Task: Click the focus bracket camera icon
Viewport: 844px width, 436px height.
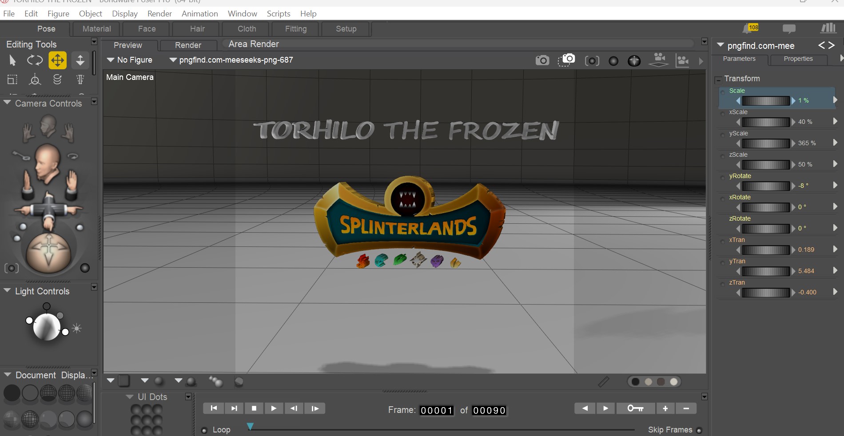Action: click(x=592, y=61)
